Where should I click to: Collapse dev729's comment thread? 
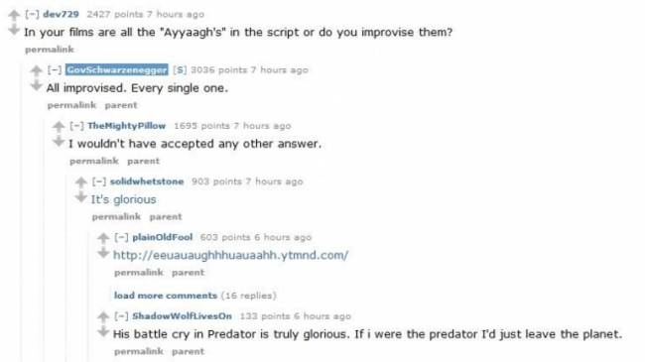(32, 15)
